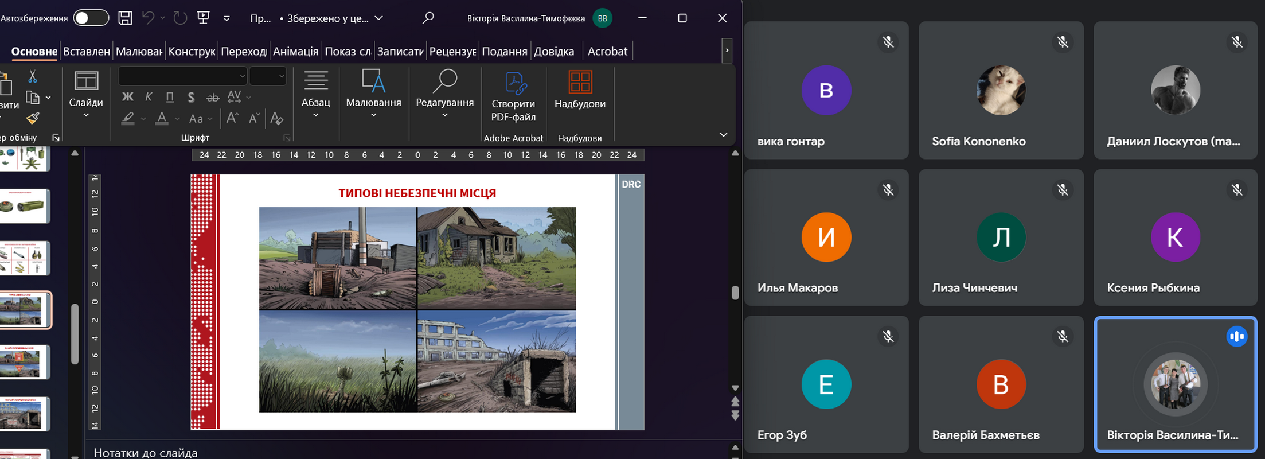The image size is (1265, 459).
Task: Start slideshow from beginning icon
Action: click(203, 18)
